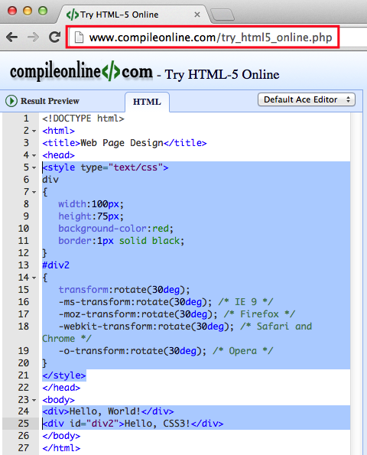Click the compileonline.com logo
The image size is (367, 455).
81,71
